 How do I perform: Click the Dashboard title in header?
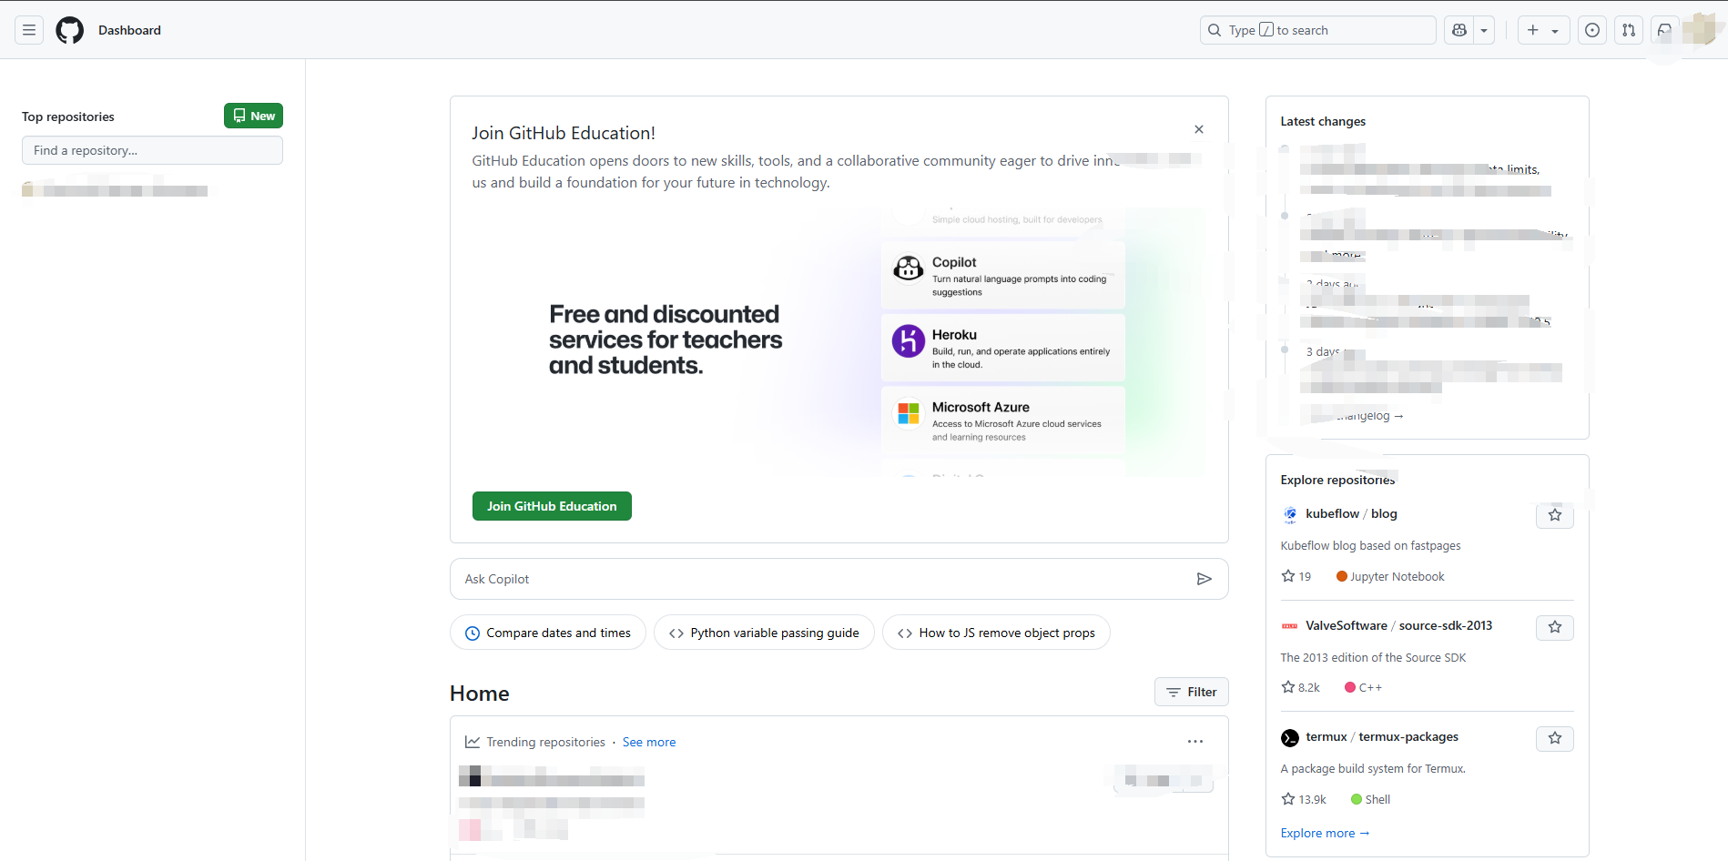pos(129,30)
